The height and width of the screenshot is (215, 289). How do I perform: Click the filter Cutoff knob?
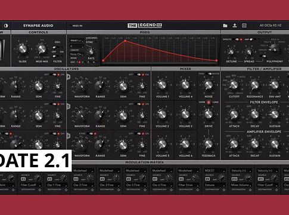(234, 85)
